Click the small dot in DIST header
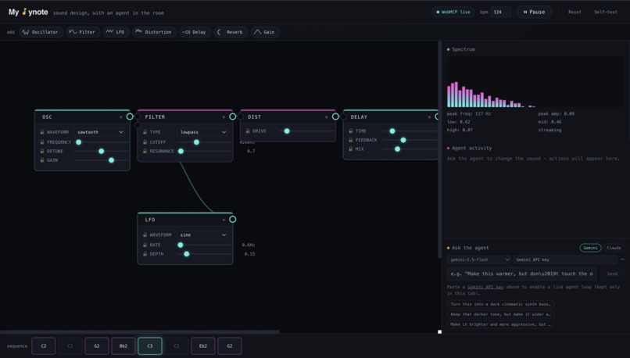Screen dimensions: 630x358 coord(326,117)
